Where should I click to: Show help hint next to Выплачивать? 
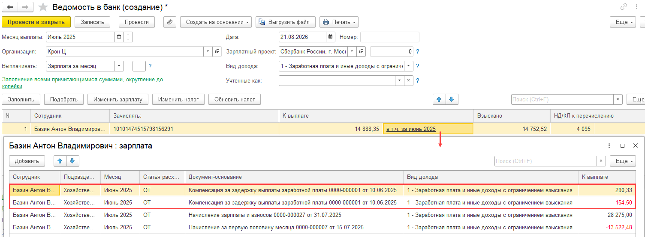click(x=150, y=66)
